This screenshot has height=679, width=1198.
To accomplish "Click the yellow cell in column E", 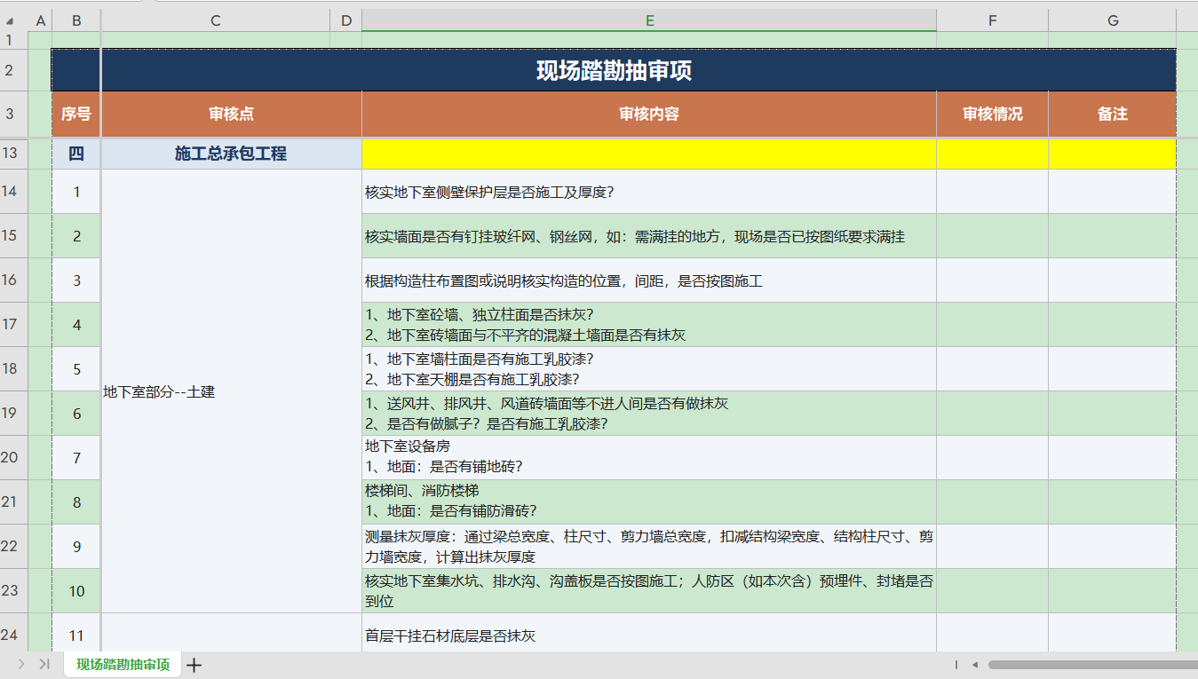I will point(649,154).
